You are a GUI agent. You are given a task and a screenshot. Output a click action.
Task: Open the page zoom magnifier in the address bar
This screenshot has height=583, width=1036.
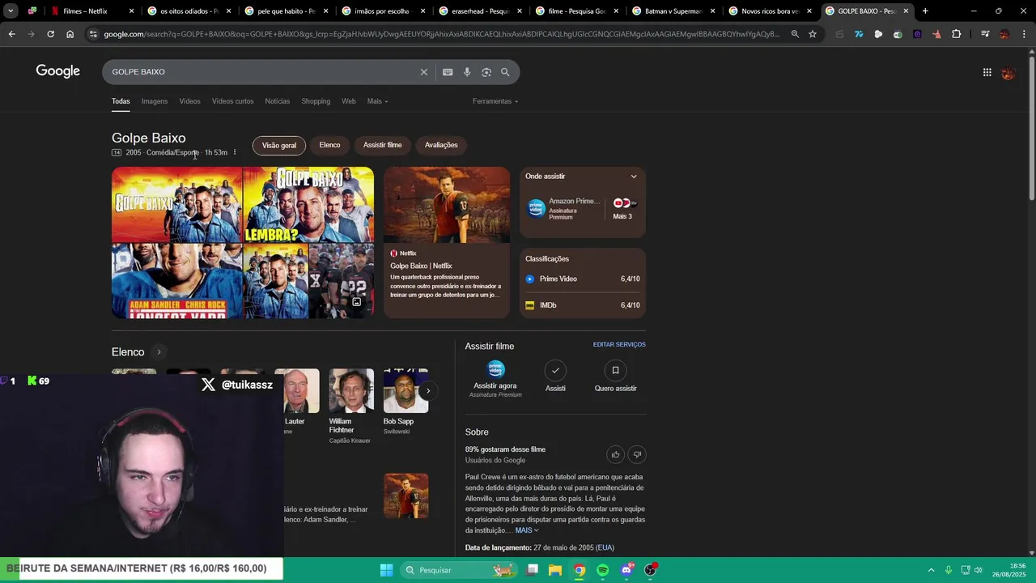click(x=795, y=34)
